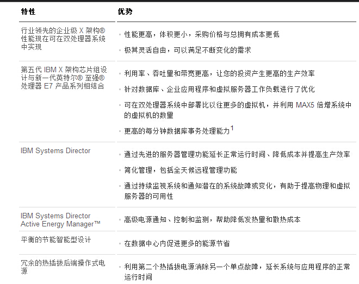Screen dimensions: 359x284
Task: Click the 利用率、吞吐量和带宽更高 bullet
Action: pyautogui.click(x=219, y=73)
